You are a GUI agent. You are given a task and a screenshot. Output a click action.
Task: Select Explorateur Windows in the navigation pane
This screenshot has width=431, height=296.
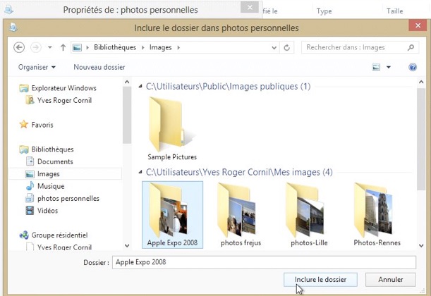pyautogui.click(x=63, y=88)
